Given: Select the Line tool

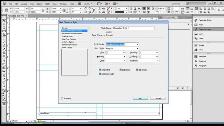Looking at the screenshot, I should (x=4, y=42).
